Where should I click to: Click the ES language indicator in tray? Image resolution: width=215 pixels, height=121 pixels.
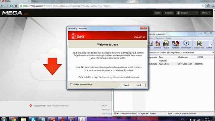(182, 119)
